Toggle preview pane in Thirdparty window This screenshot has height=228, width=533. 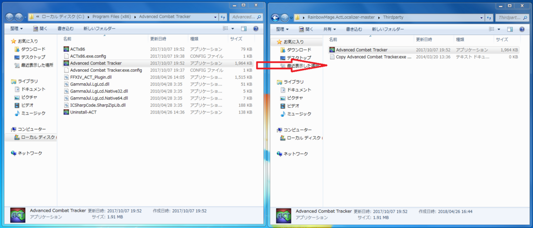pos(510,29)
